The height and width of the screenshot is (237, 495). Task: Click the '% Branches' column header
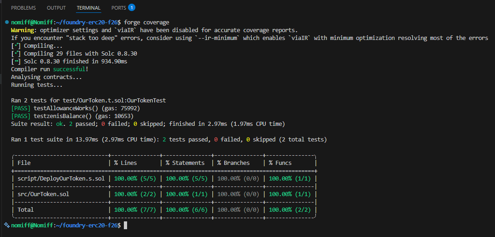tap(233, 163)
